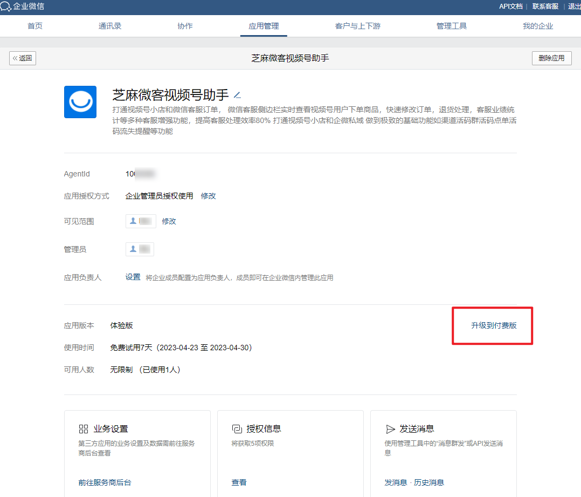Click the 应用负责人 label
The width and height of the screenshot is (581, 497).
point(82,277)
